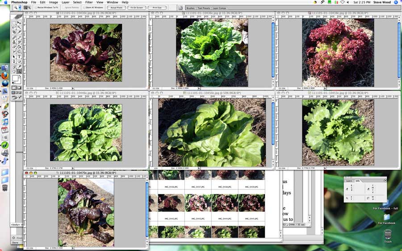
Task: Open the Spotlight search in menu bar
Action: 396,2
